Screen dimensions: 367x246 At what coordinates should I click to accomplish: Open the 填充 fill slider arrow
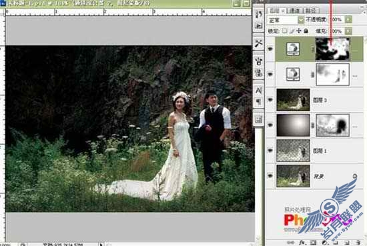[348, 31]
